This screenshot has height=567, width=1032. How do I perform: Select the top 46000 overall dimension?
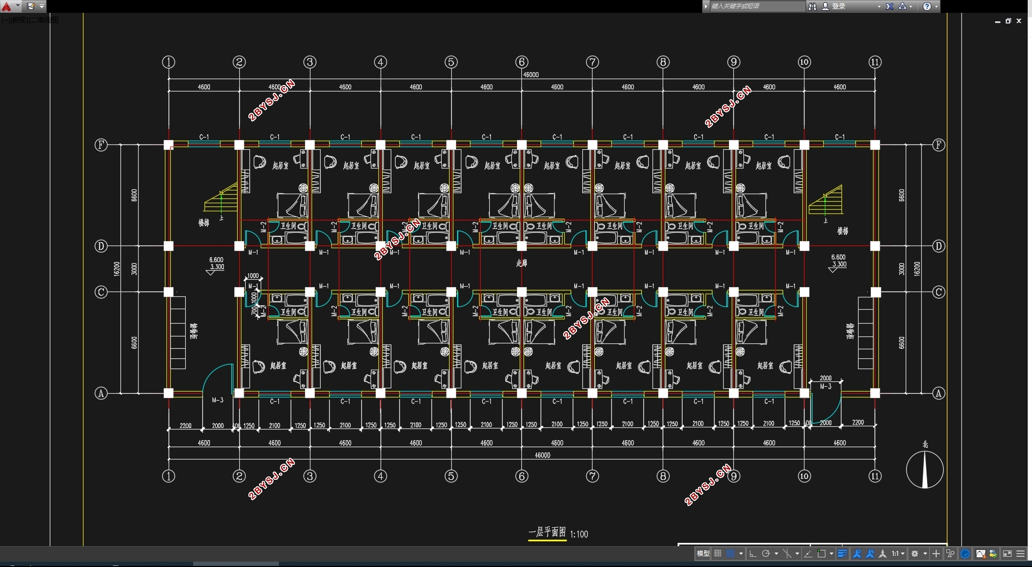pyautogui.click(x=531, y=75)
